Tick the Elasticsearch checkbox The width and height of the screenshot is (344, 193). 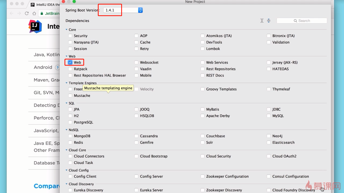coord(269,143)
